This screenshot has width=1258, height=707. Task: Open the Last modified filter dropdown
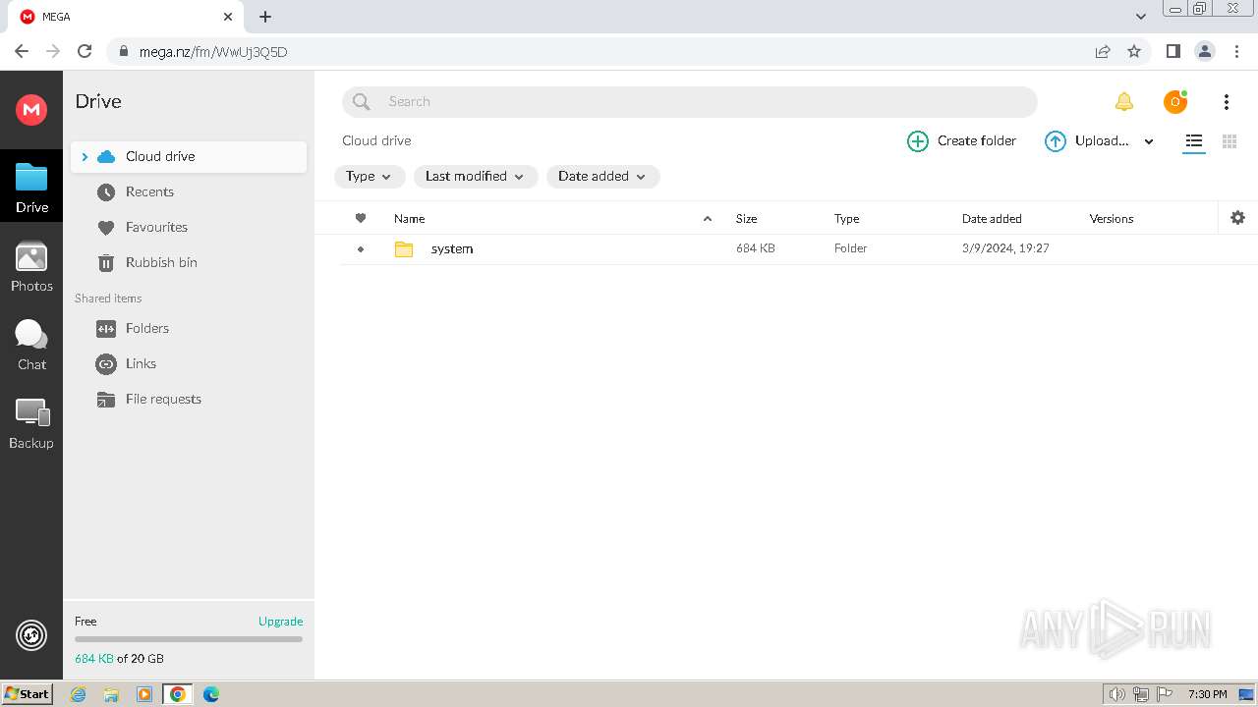[476, 176]
